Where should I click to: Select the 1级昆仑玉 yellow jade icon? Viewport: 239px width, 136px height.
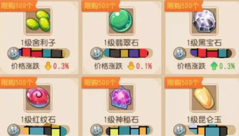(204, 98)
